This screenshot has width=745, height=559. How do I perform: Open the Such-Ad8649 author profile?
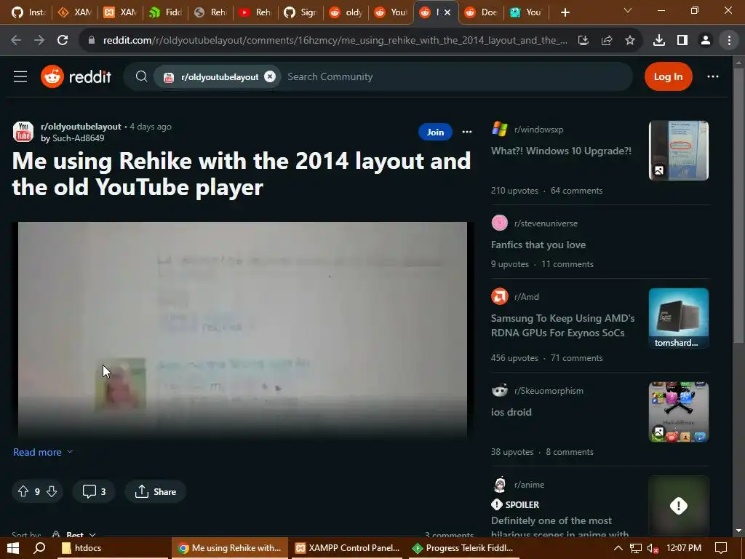[x=78, y=138]
